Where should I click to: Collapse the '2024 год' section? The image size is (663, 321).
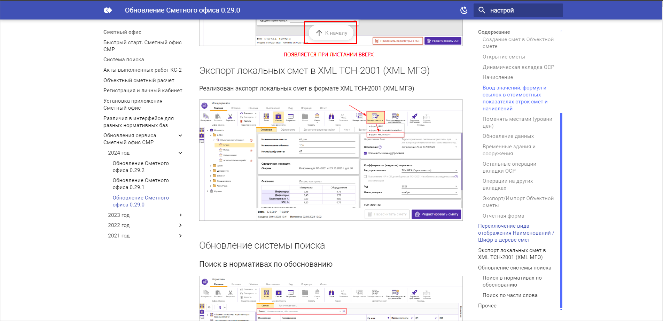180,153
